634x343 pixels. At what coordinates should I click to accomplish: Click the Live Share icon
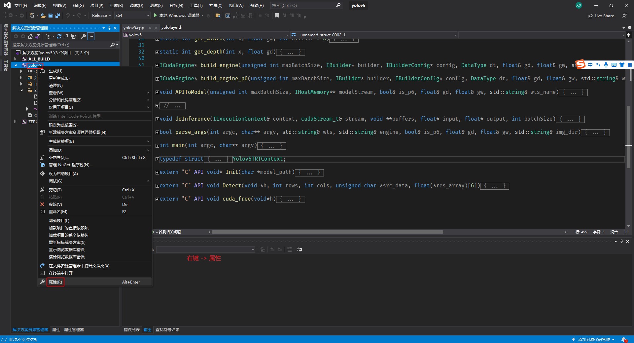pyautogui.click(x=590, y=16)
